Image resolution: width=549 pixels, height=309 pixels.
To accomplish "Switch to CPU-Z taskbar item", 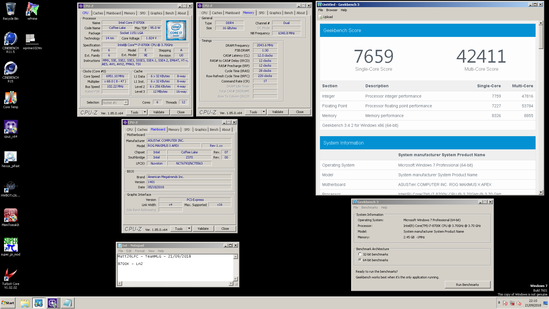I will (x=53, y=303).
